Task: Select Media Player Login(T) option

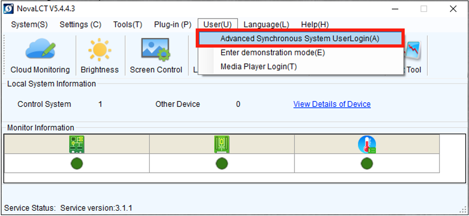Action: click(259, 67)
